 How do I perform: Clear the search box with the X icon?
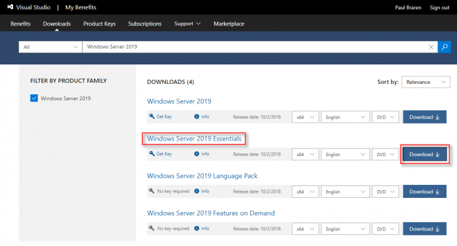pos(431,47)
